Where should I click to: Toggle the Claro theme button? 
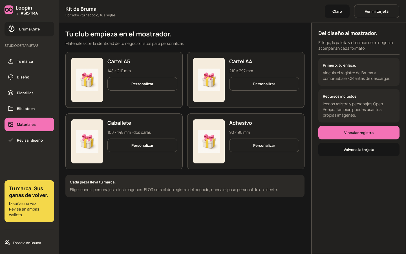pos(337,11)
